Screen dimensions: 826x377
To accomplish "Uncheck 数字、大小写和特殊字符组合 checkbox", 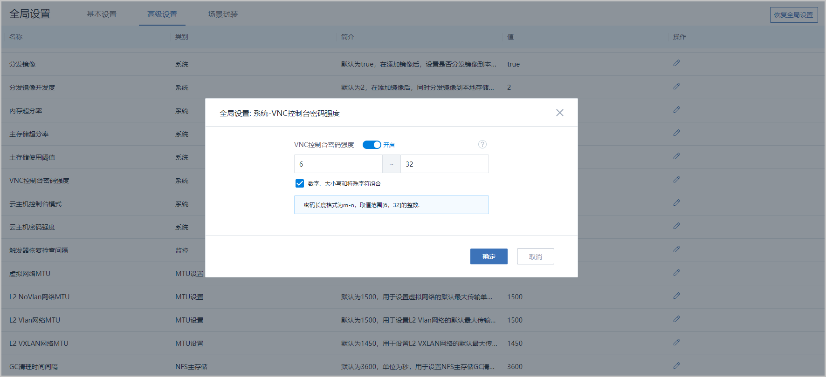I will (x=300, y=183).
